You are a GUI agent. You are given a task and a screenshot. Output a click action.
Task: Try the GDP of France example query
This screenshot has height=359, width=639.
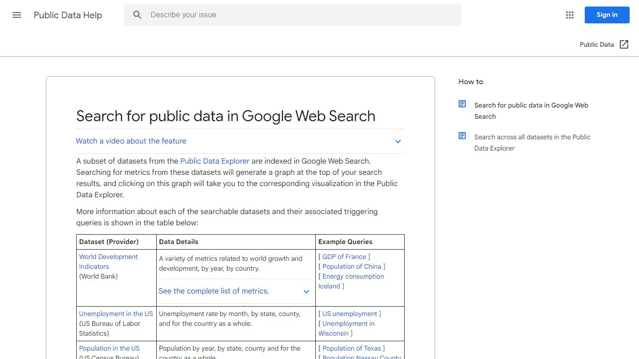[344, 257]
